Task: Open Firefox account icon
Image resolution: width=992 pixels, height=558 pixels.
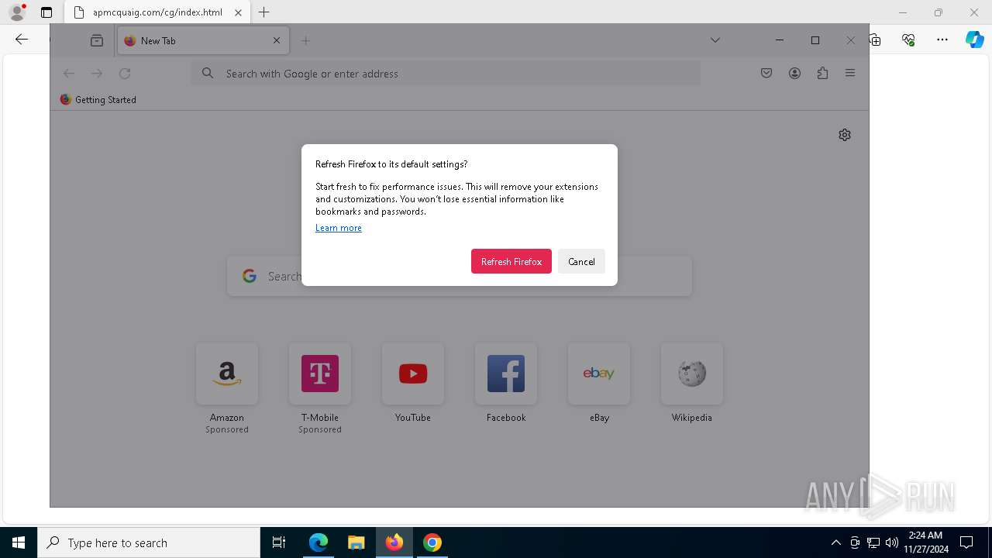Action: [794, 74]
